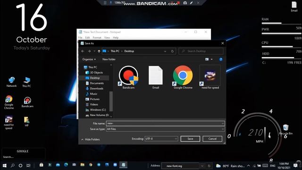Open This PC icon on the desktop
Image resolution: width=302 pixels, height=170 pixels.
[x=26, y=82]
